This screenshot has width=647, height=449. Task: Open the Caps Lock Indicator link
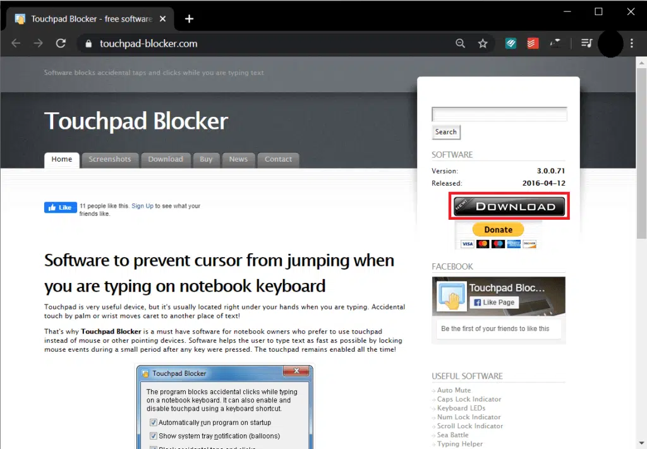pyautogui.click(x=469, y=399)
